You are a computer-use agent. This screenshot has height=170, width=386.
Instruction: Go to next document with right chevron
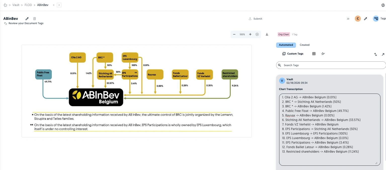pyautogui.click(x=59, y=5)
